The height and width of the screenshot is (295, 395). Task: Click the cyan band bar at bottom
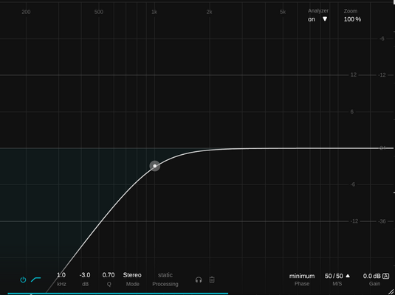pyautogui.click(x=118, y=294)
